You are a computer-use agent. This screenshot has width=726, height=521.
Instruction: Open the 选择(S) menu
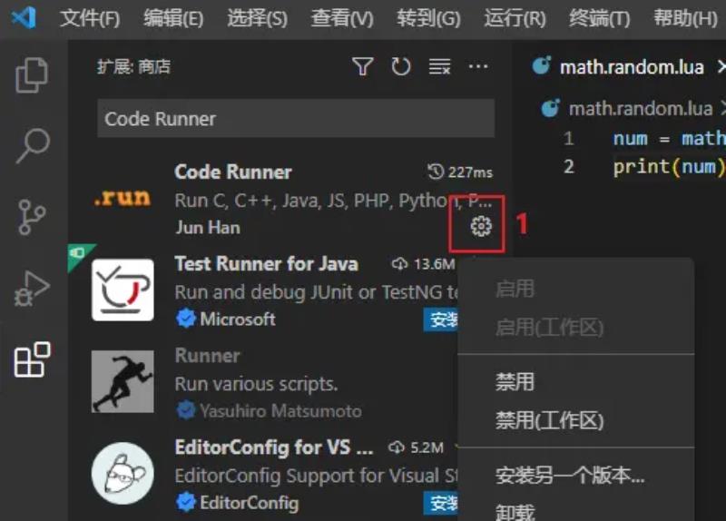[x=258, y=18]
